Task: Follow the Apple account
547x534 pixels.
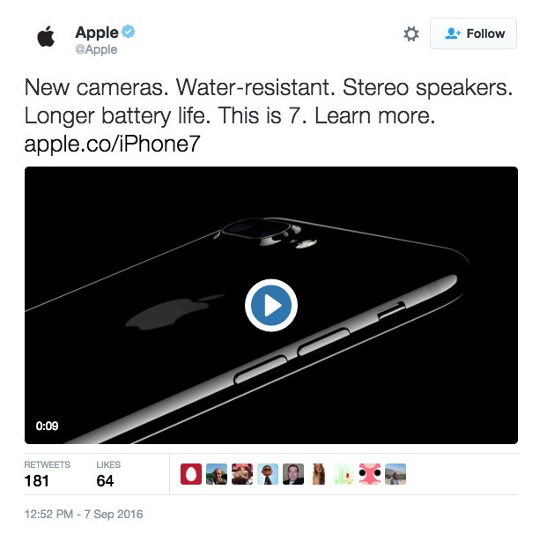Action: [x=473, y=33]
